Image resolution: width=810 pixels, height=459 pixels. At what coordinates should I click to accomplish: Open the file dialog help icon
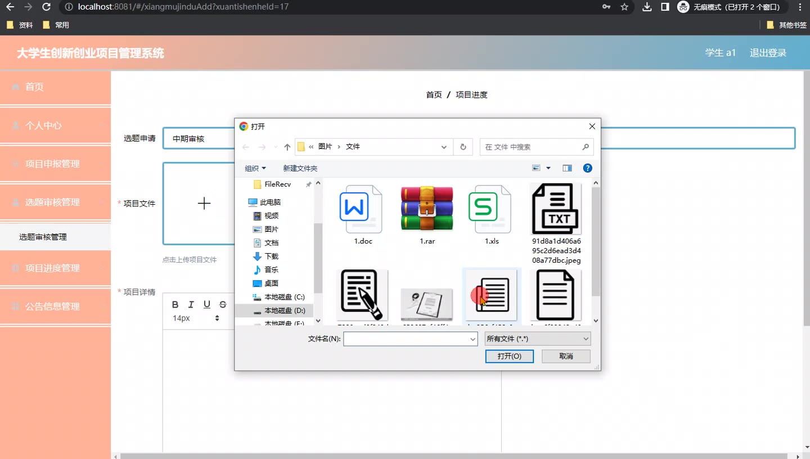point(587,168)
